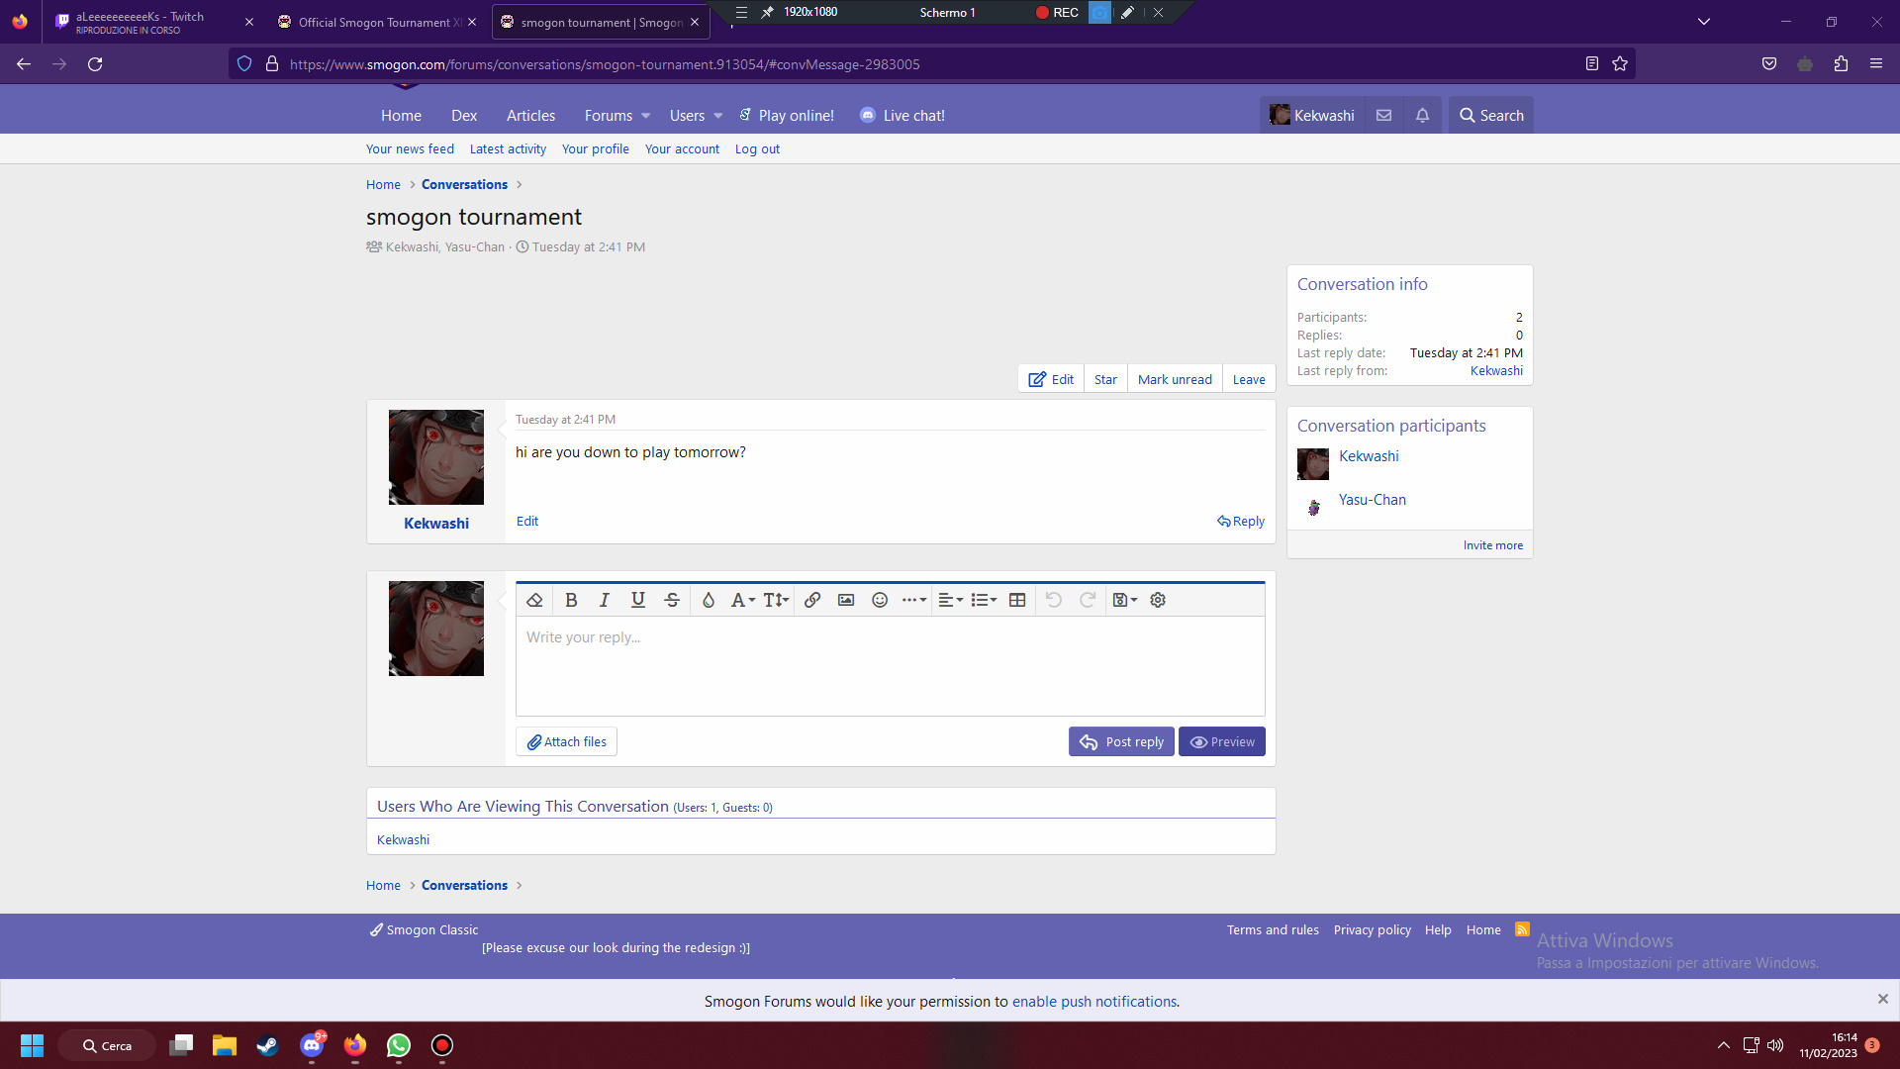Toggle italic formatting in reply editor
The height and width of the screenshot is (1069, 1900).
(x=605, y=600)
